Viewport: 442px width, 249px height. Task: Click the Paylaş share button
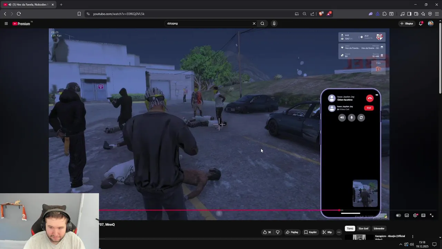(292, 232)
